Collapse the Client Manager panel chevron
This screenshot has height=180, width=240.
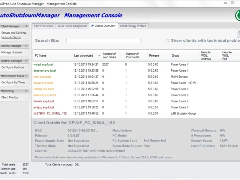[26, 26]
